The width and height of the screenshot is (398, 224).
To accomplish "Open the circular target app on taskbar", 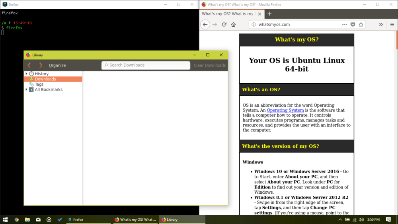I will click(49, 220).
